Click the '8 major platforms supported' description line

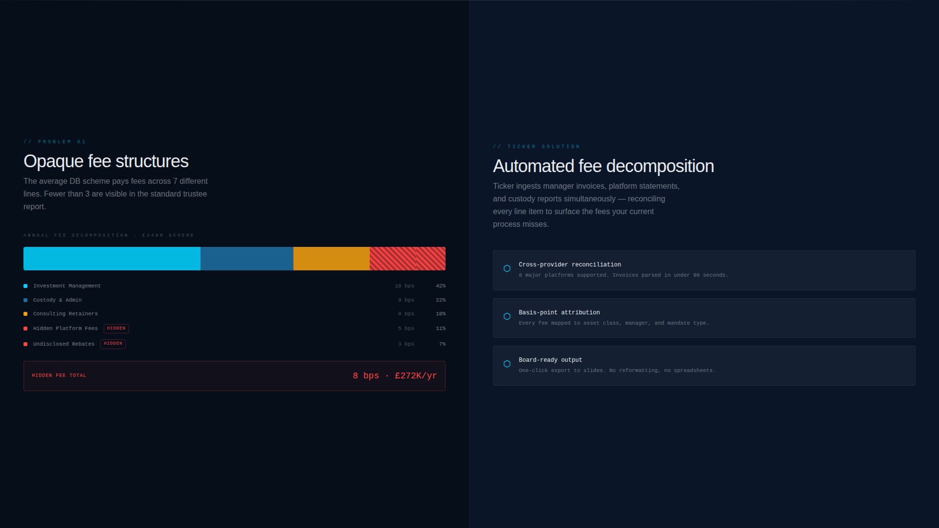tap(624, 275)
